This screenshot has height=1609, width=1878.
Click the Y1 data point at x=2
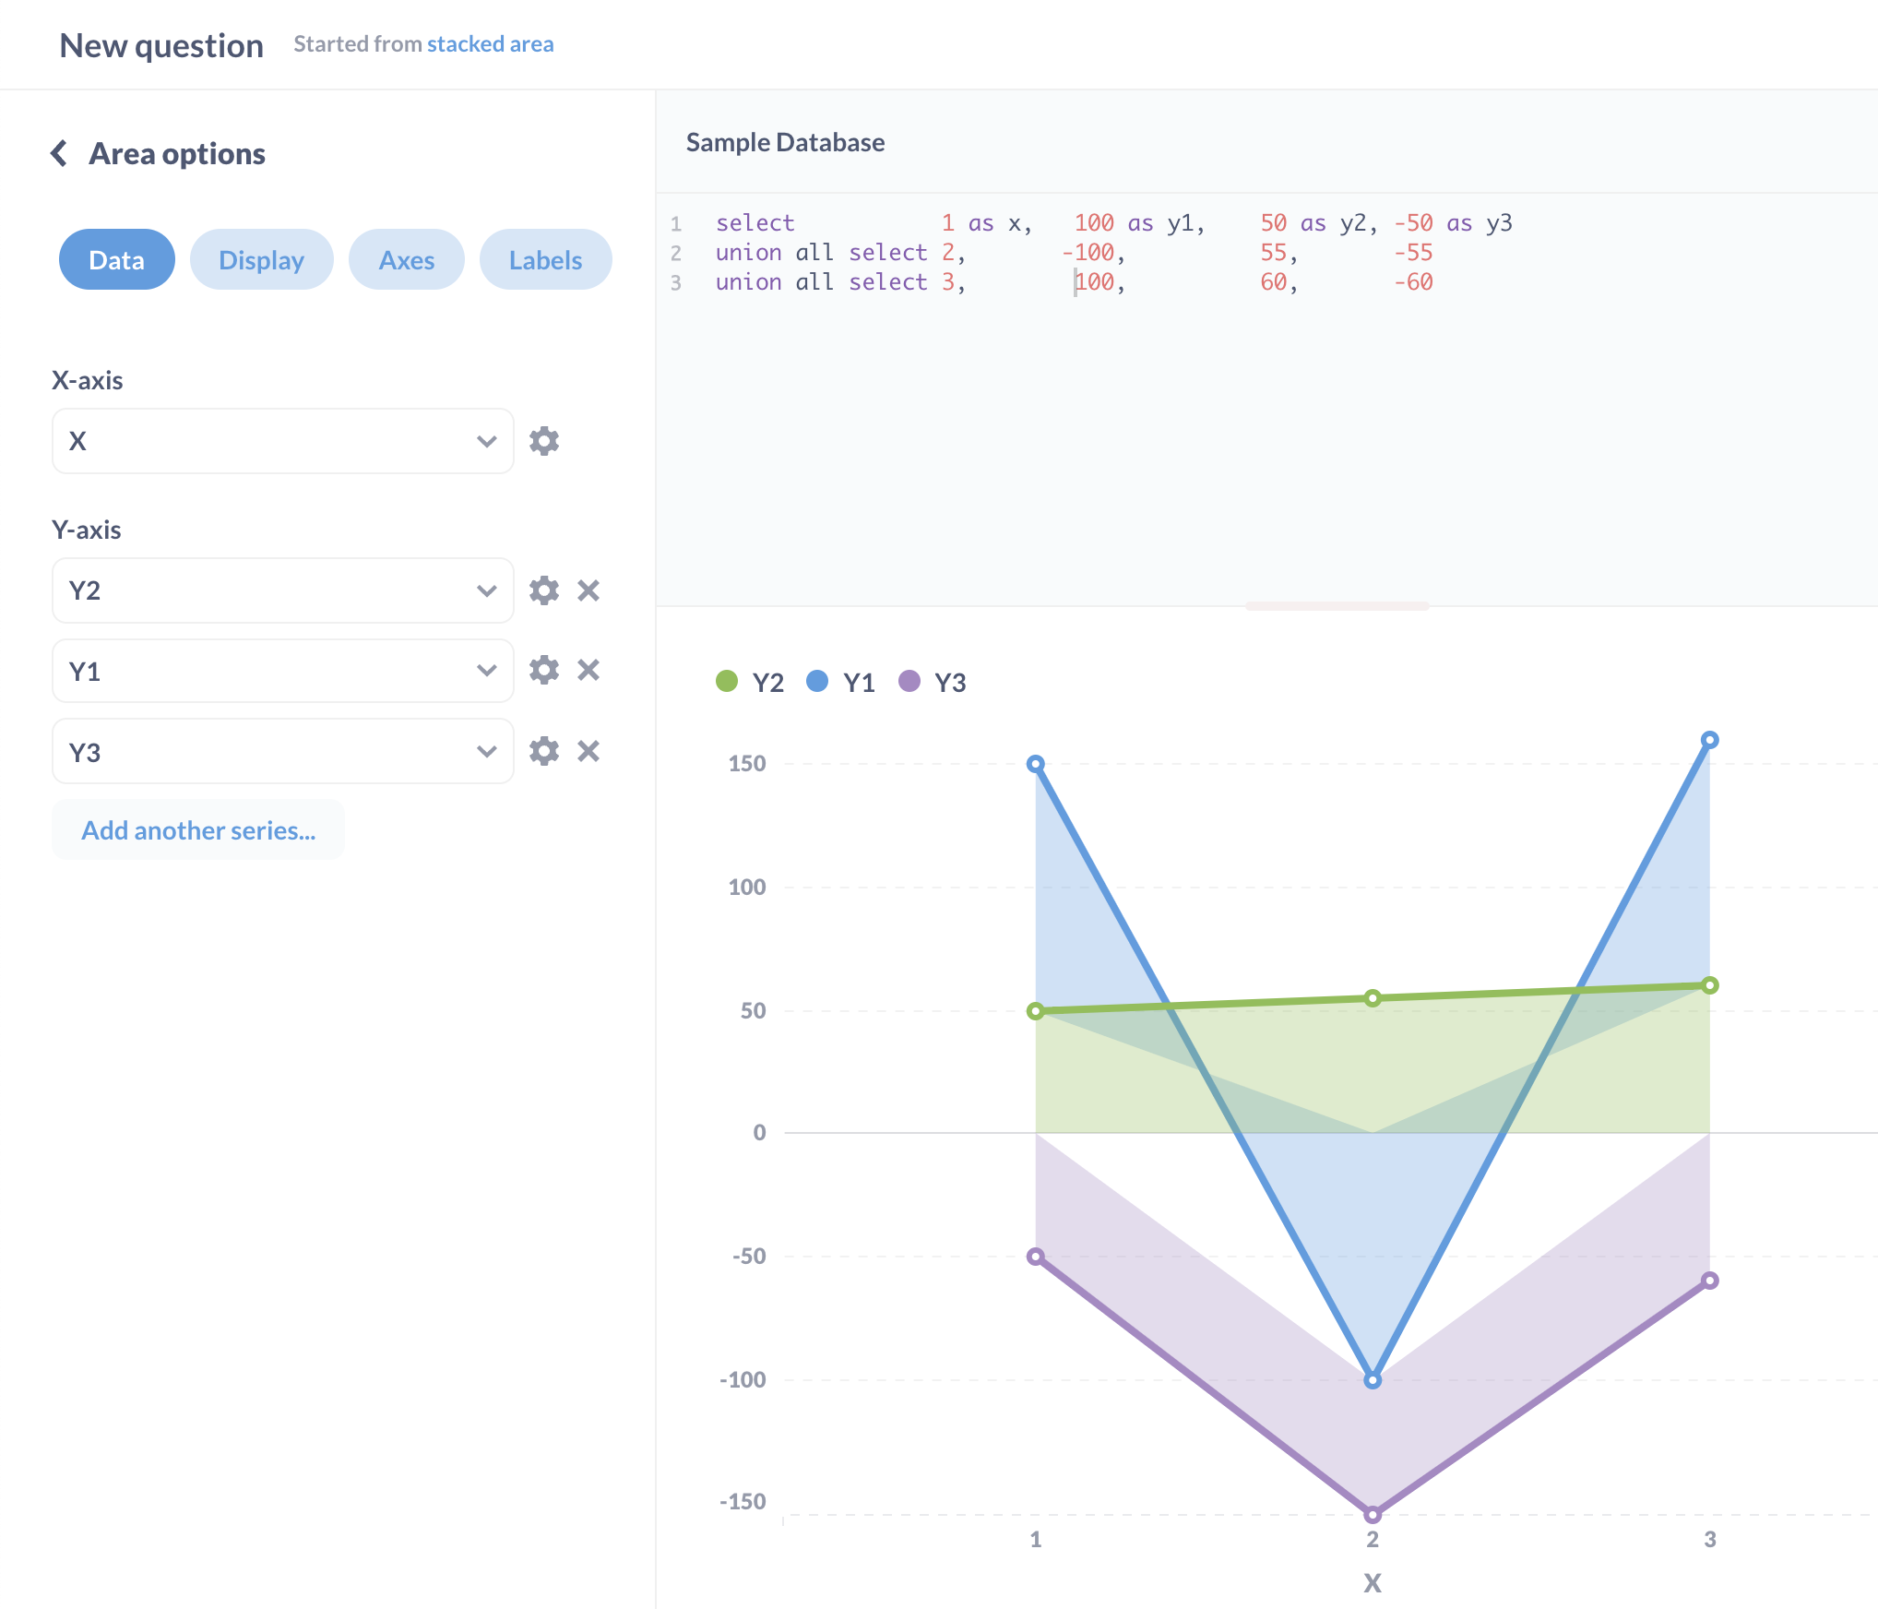[1373, 1380]
